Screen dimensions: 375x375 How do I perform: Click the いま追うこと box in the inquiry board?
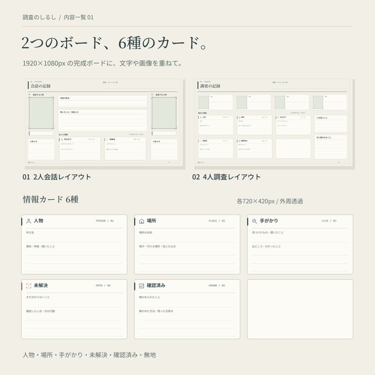(x=331, y=124)
